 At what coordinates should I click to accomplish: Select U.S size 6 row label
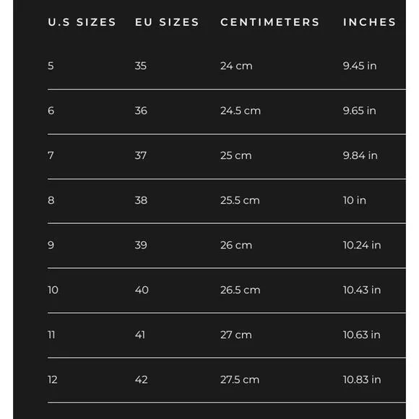(x=51, y=111)
